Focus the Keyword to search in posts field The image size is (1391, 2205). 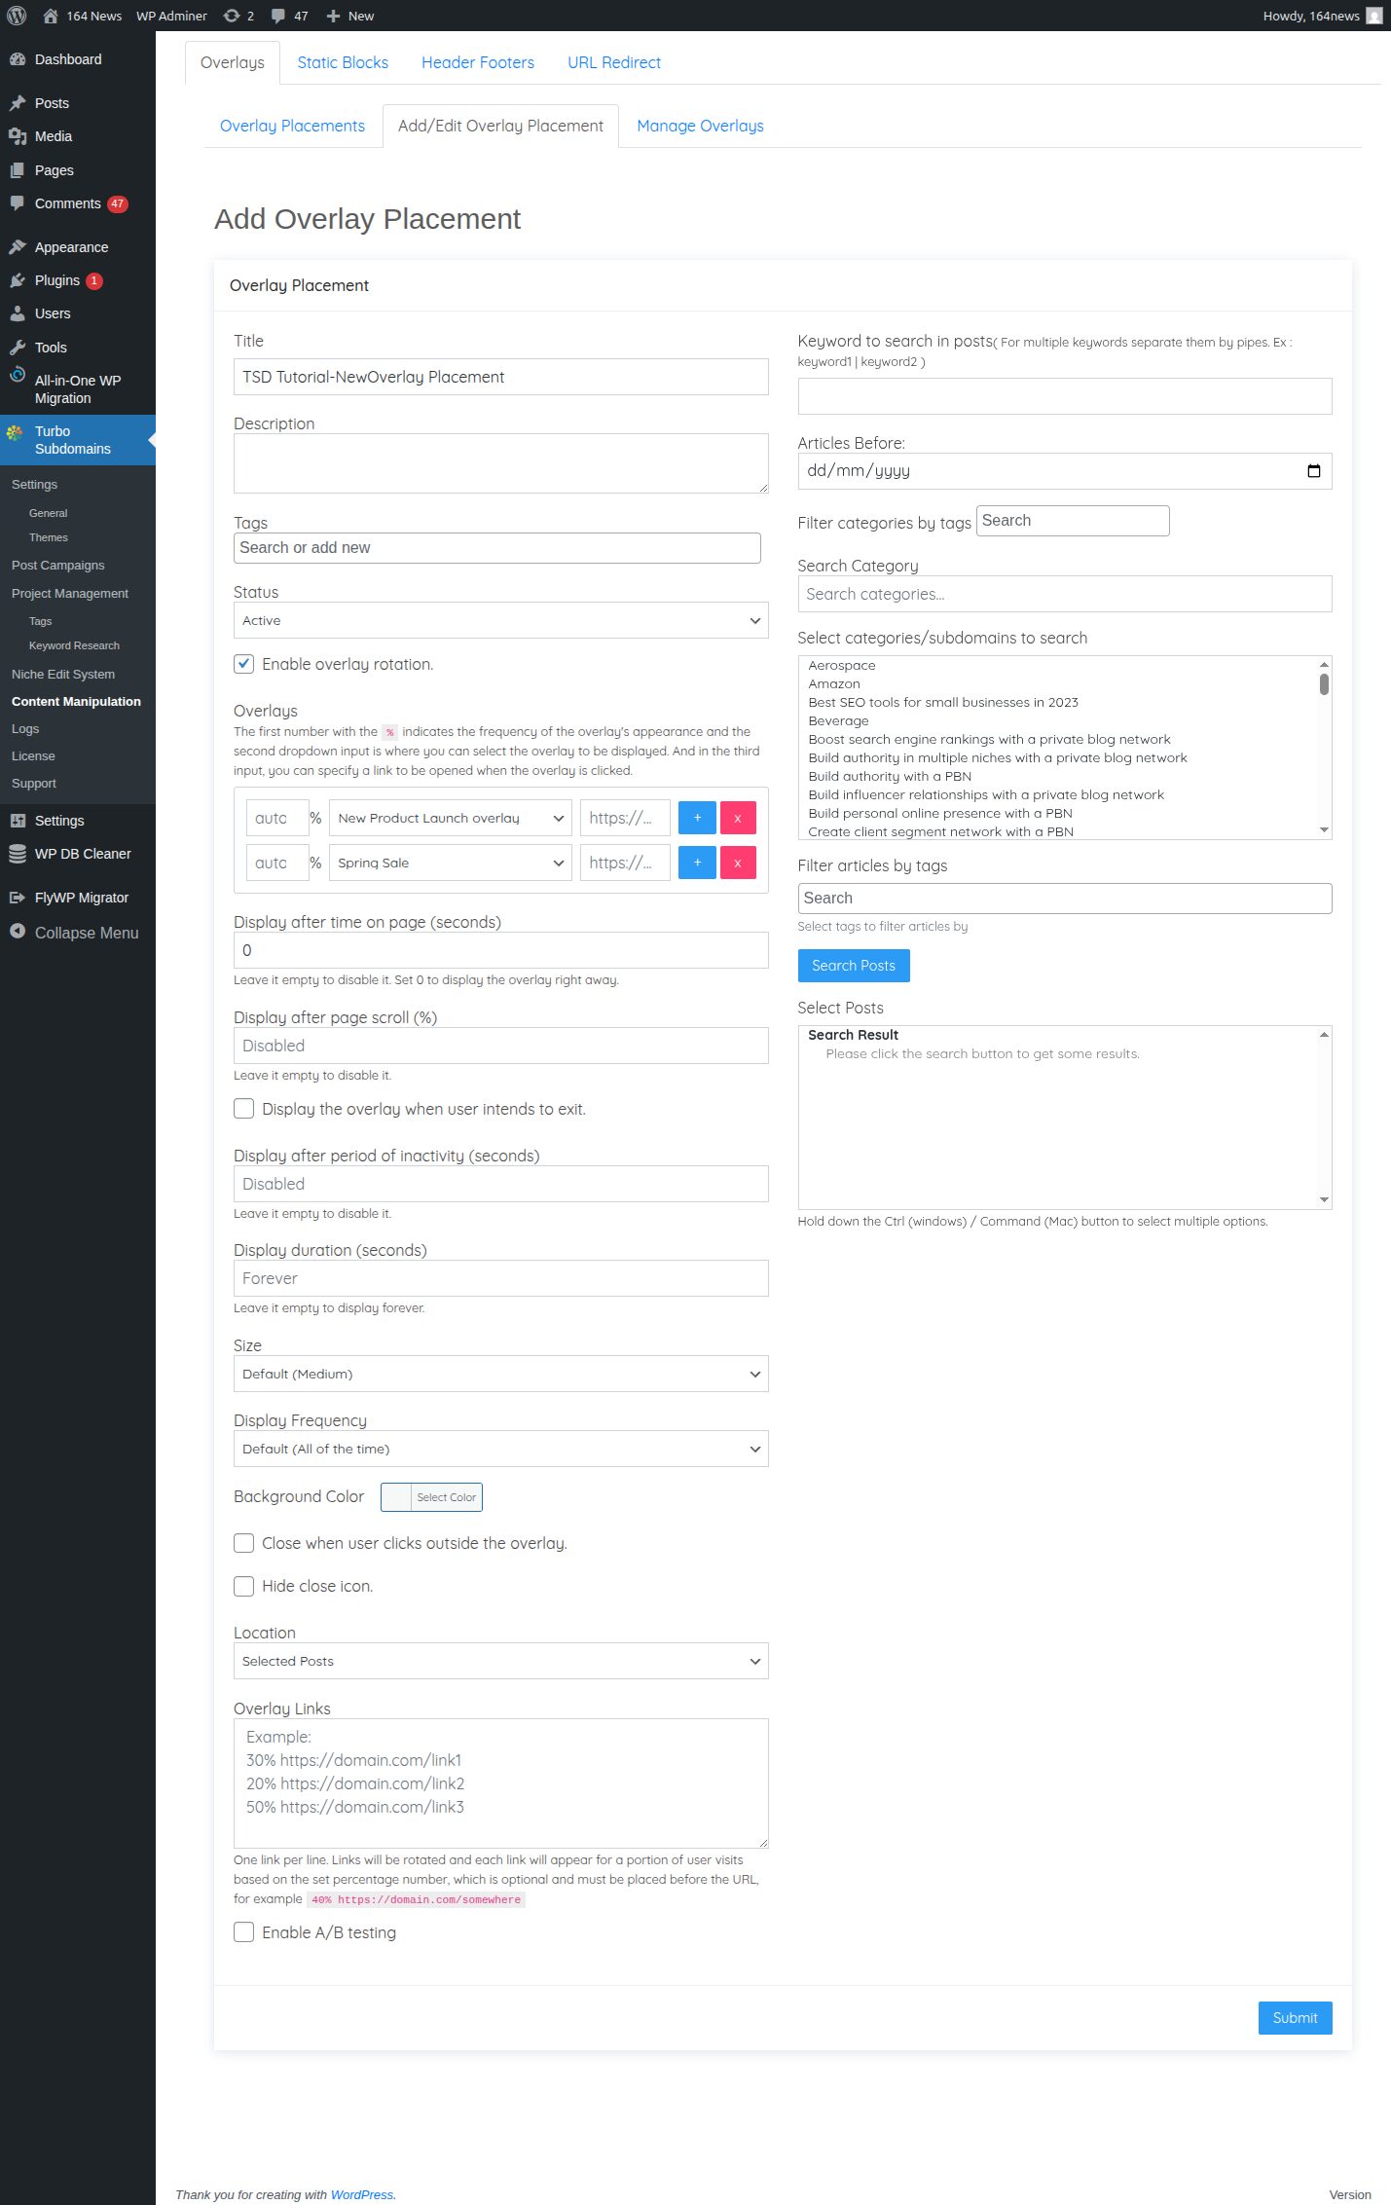1064,396
